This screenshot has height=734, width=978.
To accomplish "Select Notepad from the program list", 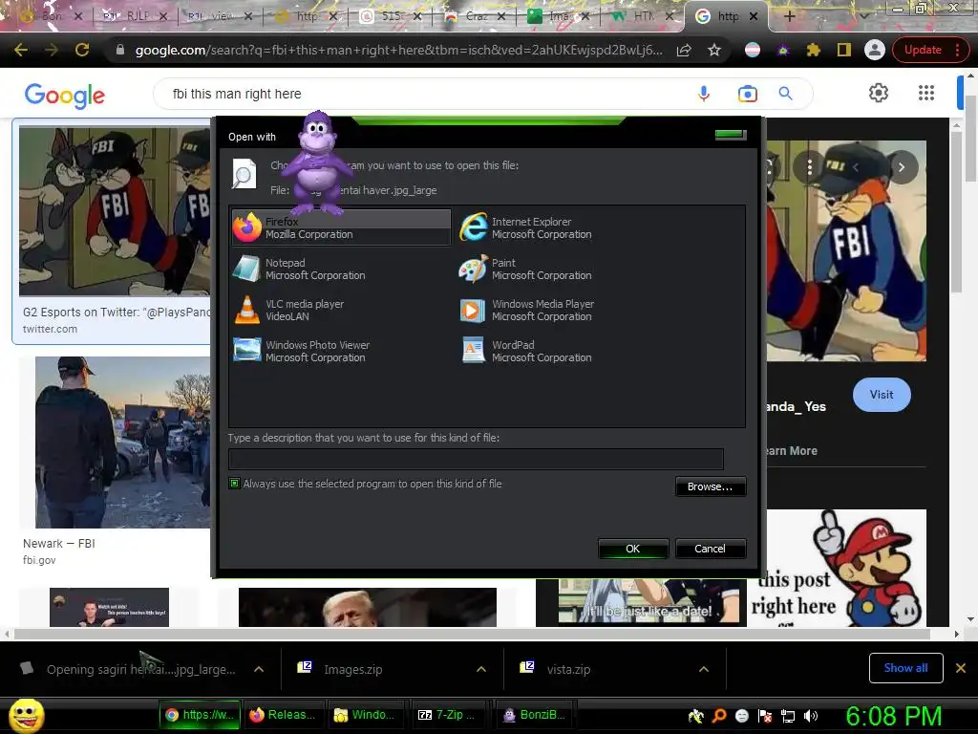I will (x=299, y=269).
